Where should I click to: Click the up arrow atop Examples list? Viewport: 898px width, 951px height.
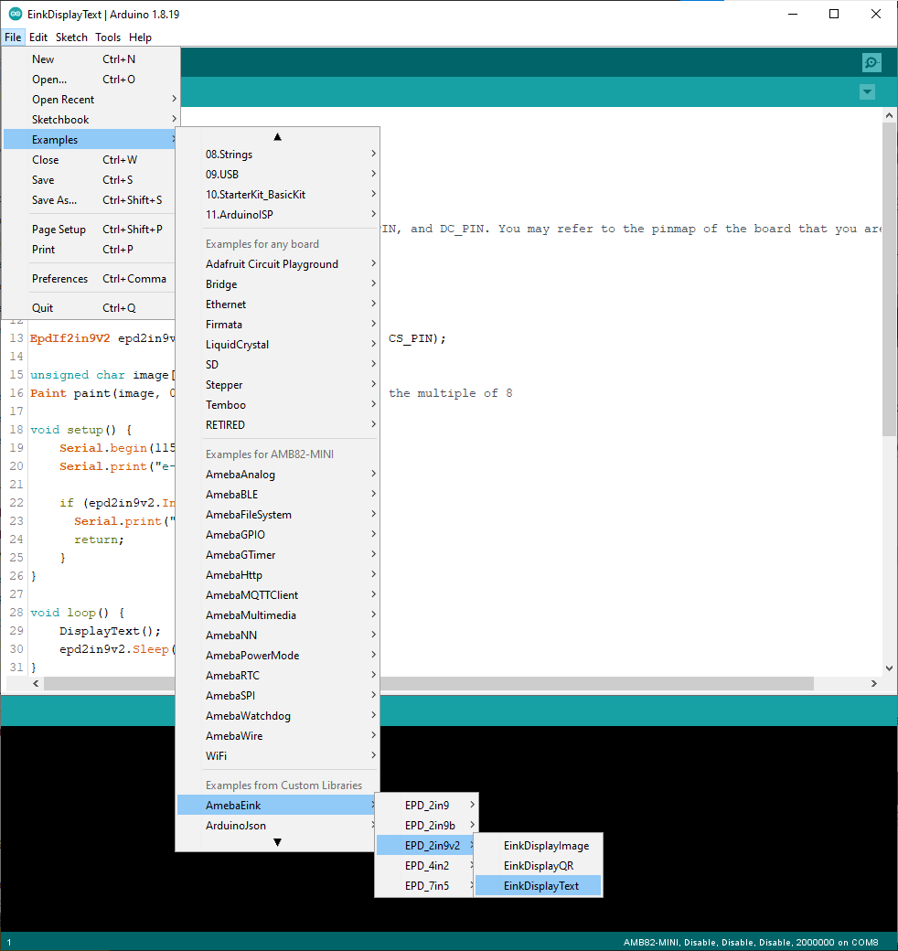(x=277, y=137)
